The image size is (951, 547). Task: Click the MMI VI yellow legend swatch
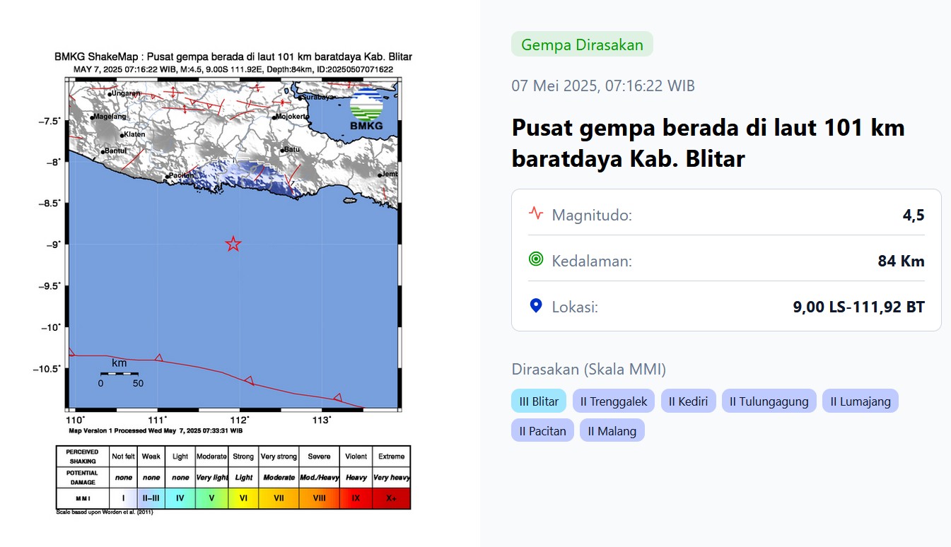[243, 498]
